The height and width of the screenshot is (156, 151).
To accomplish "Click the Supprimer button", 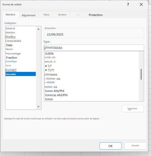I will coord(133,109).
